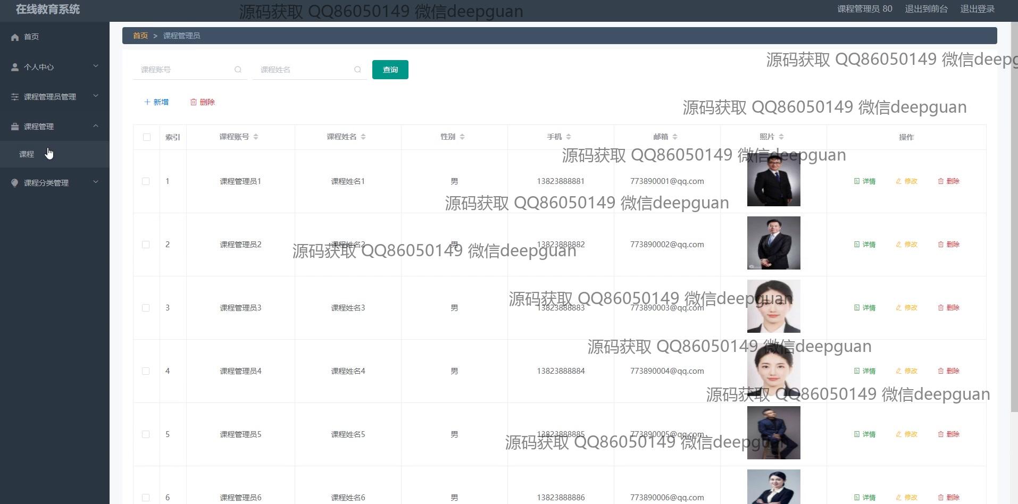Click 删除 for 课程管理员1 row

click(x=949, y=181)
